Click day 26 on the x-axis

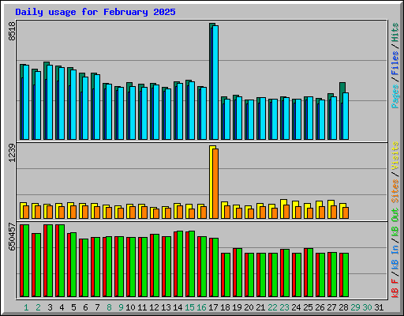[x=320, y=307]
